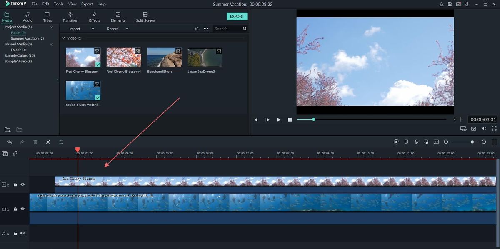Select the split scissors tool
Viewport: 500px width, 249px height.
click(48, 142)
